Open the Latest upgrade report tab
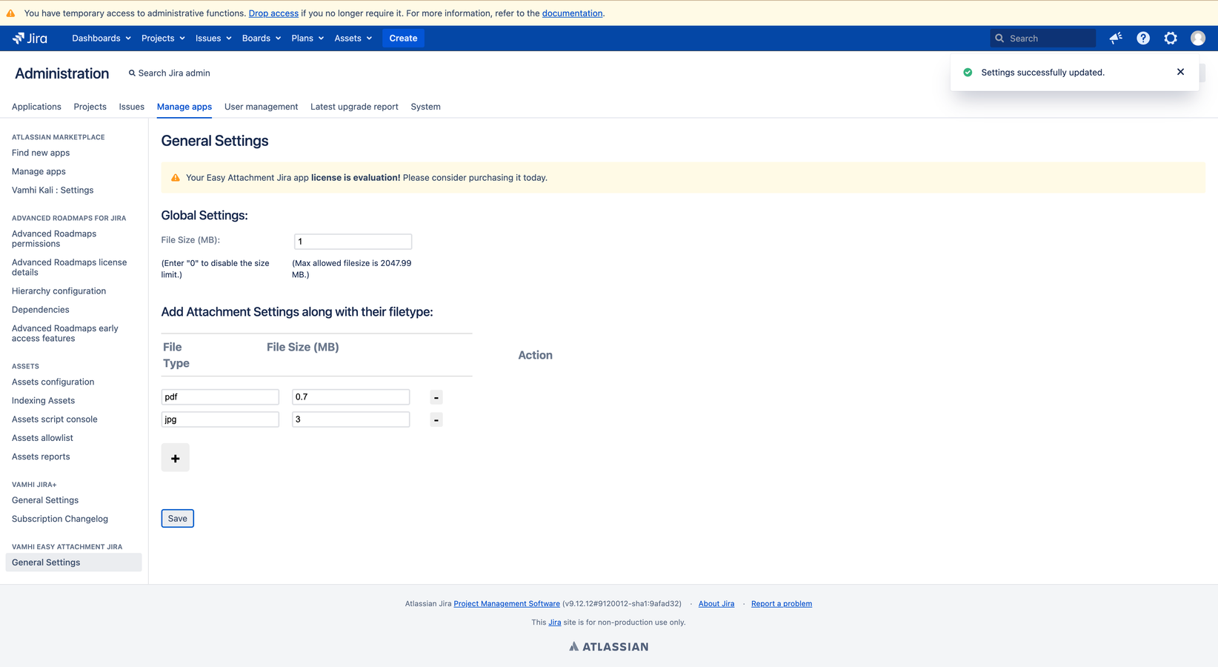This screenshot has width=1218, height=667. [354, 107]
